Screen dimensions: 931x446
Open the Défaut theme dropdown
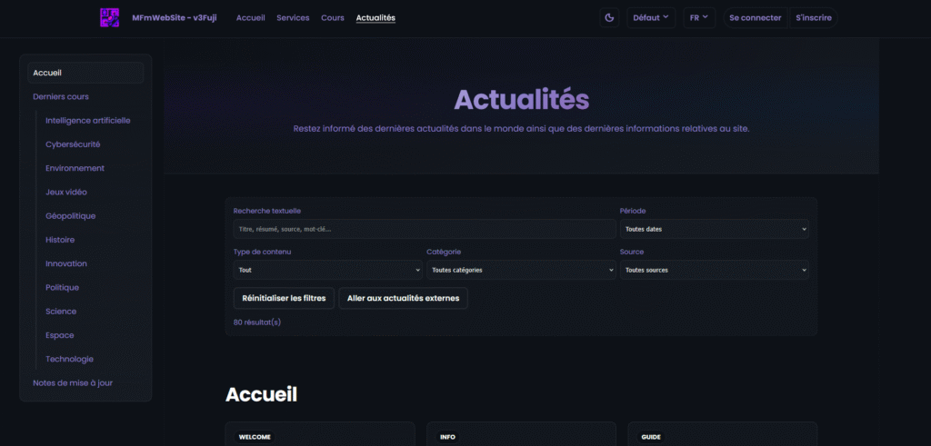point(650,17)
